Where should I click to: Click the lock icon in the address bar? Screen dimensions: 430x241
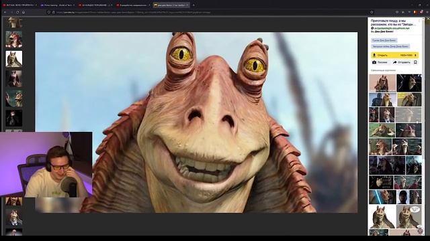point(54,12)
